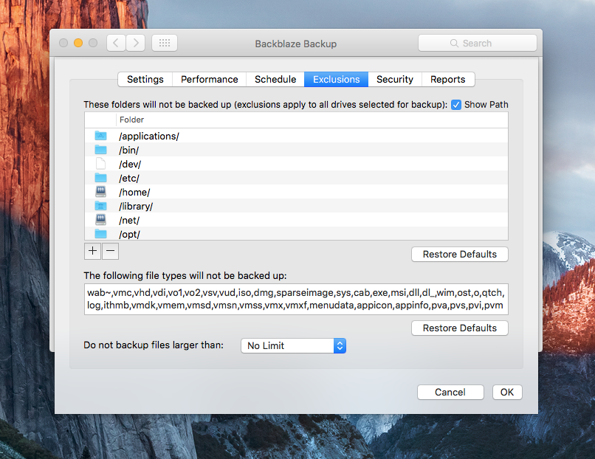The height and width of the screenshot is (459, 595).
Task: Select the /library/ row
Action: click(296, 206)
